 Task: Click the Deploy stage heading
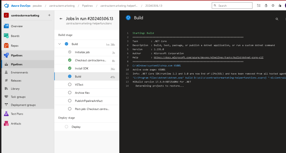pos(67,118)
